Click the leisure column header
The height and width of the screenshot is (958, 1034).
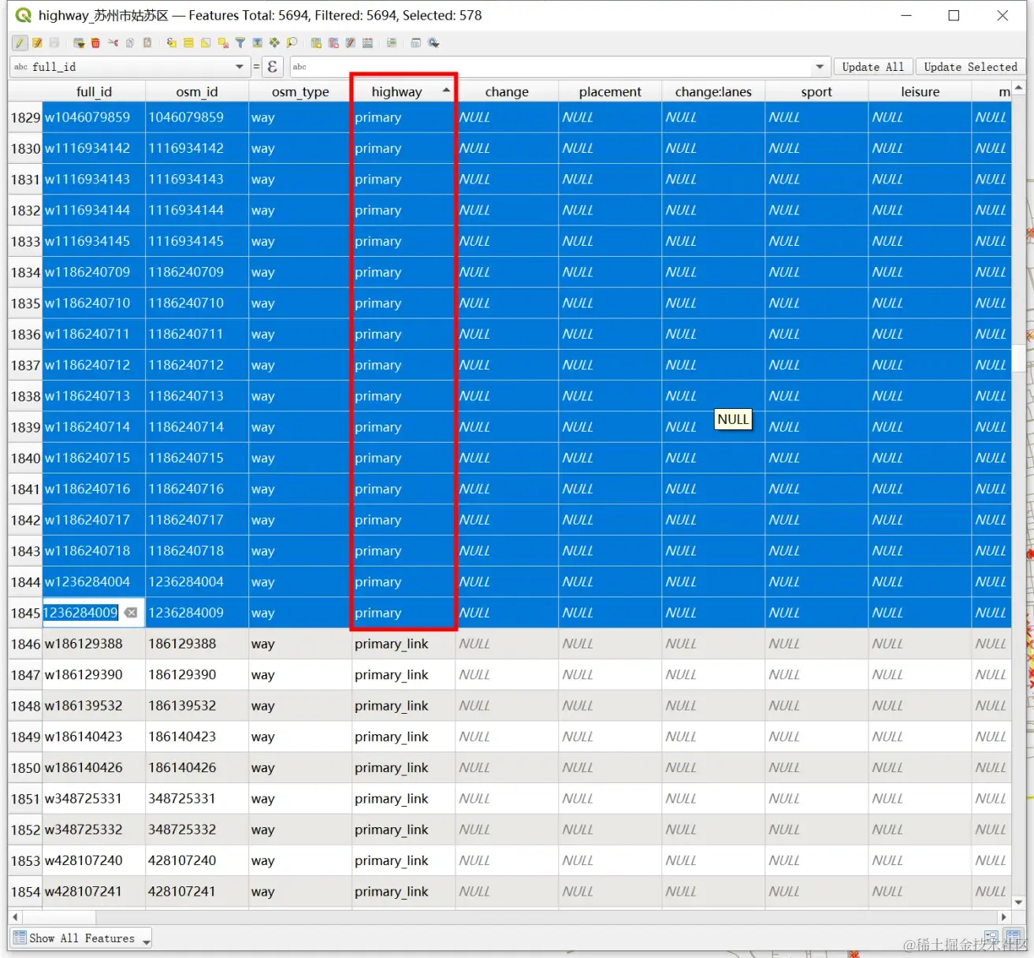click(x=920, y=91)
